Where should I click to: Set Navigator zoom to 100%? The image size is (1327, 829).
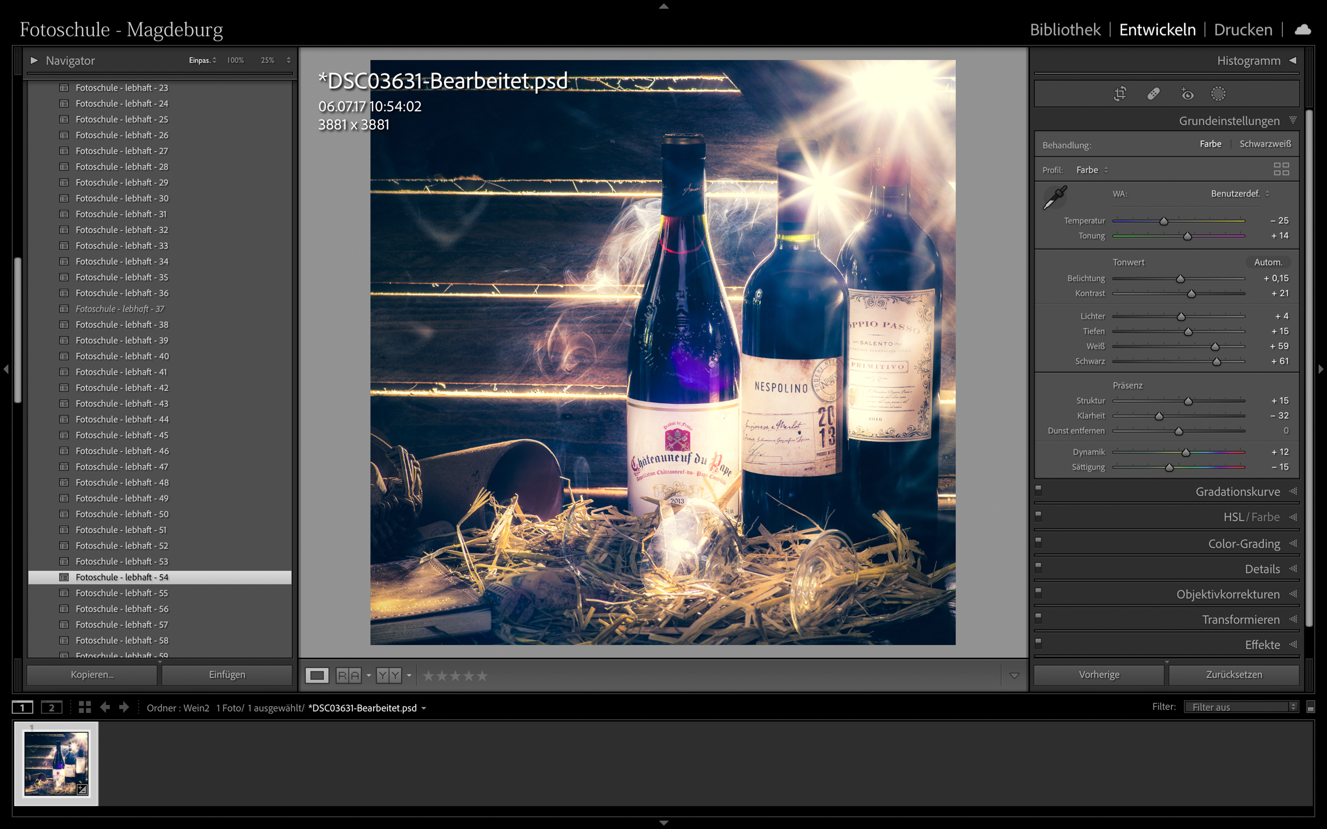click(236, 60)
